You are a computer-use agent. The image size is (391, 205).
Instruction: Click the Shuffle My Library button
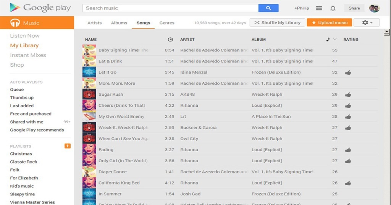tap(277, 22)
